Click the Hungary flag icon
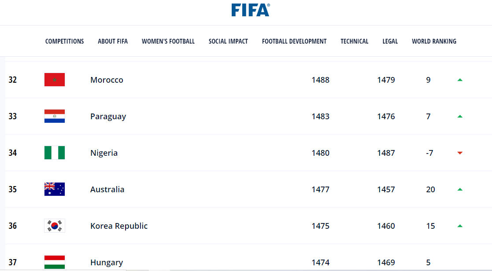This screenshot has height=271, width=492. click(x=55, y=262)
